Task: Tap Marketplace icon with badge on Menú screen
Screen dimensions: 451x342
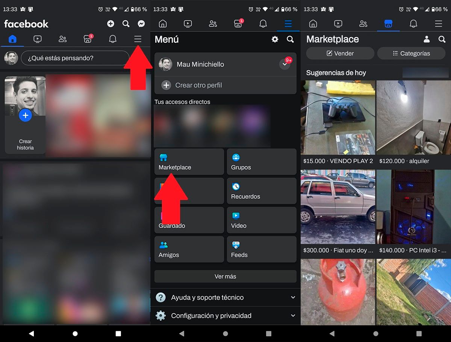Action: (x=238, y=23)
